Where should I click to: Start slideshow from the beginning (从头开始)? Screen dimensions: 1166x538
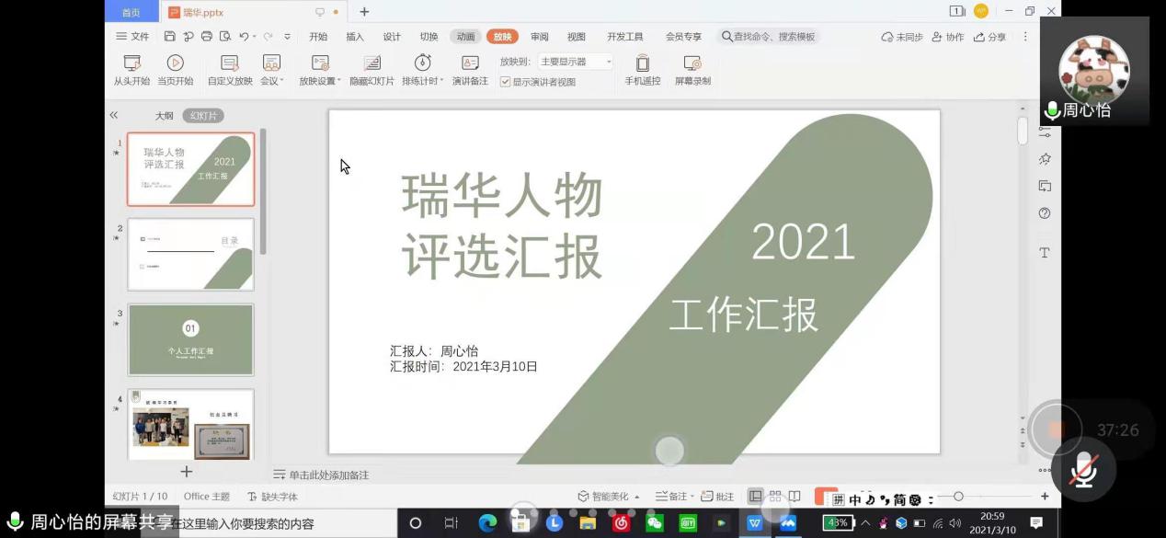coord(131,70)
